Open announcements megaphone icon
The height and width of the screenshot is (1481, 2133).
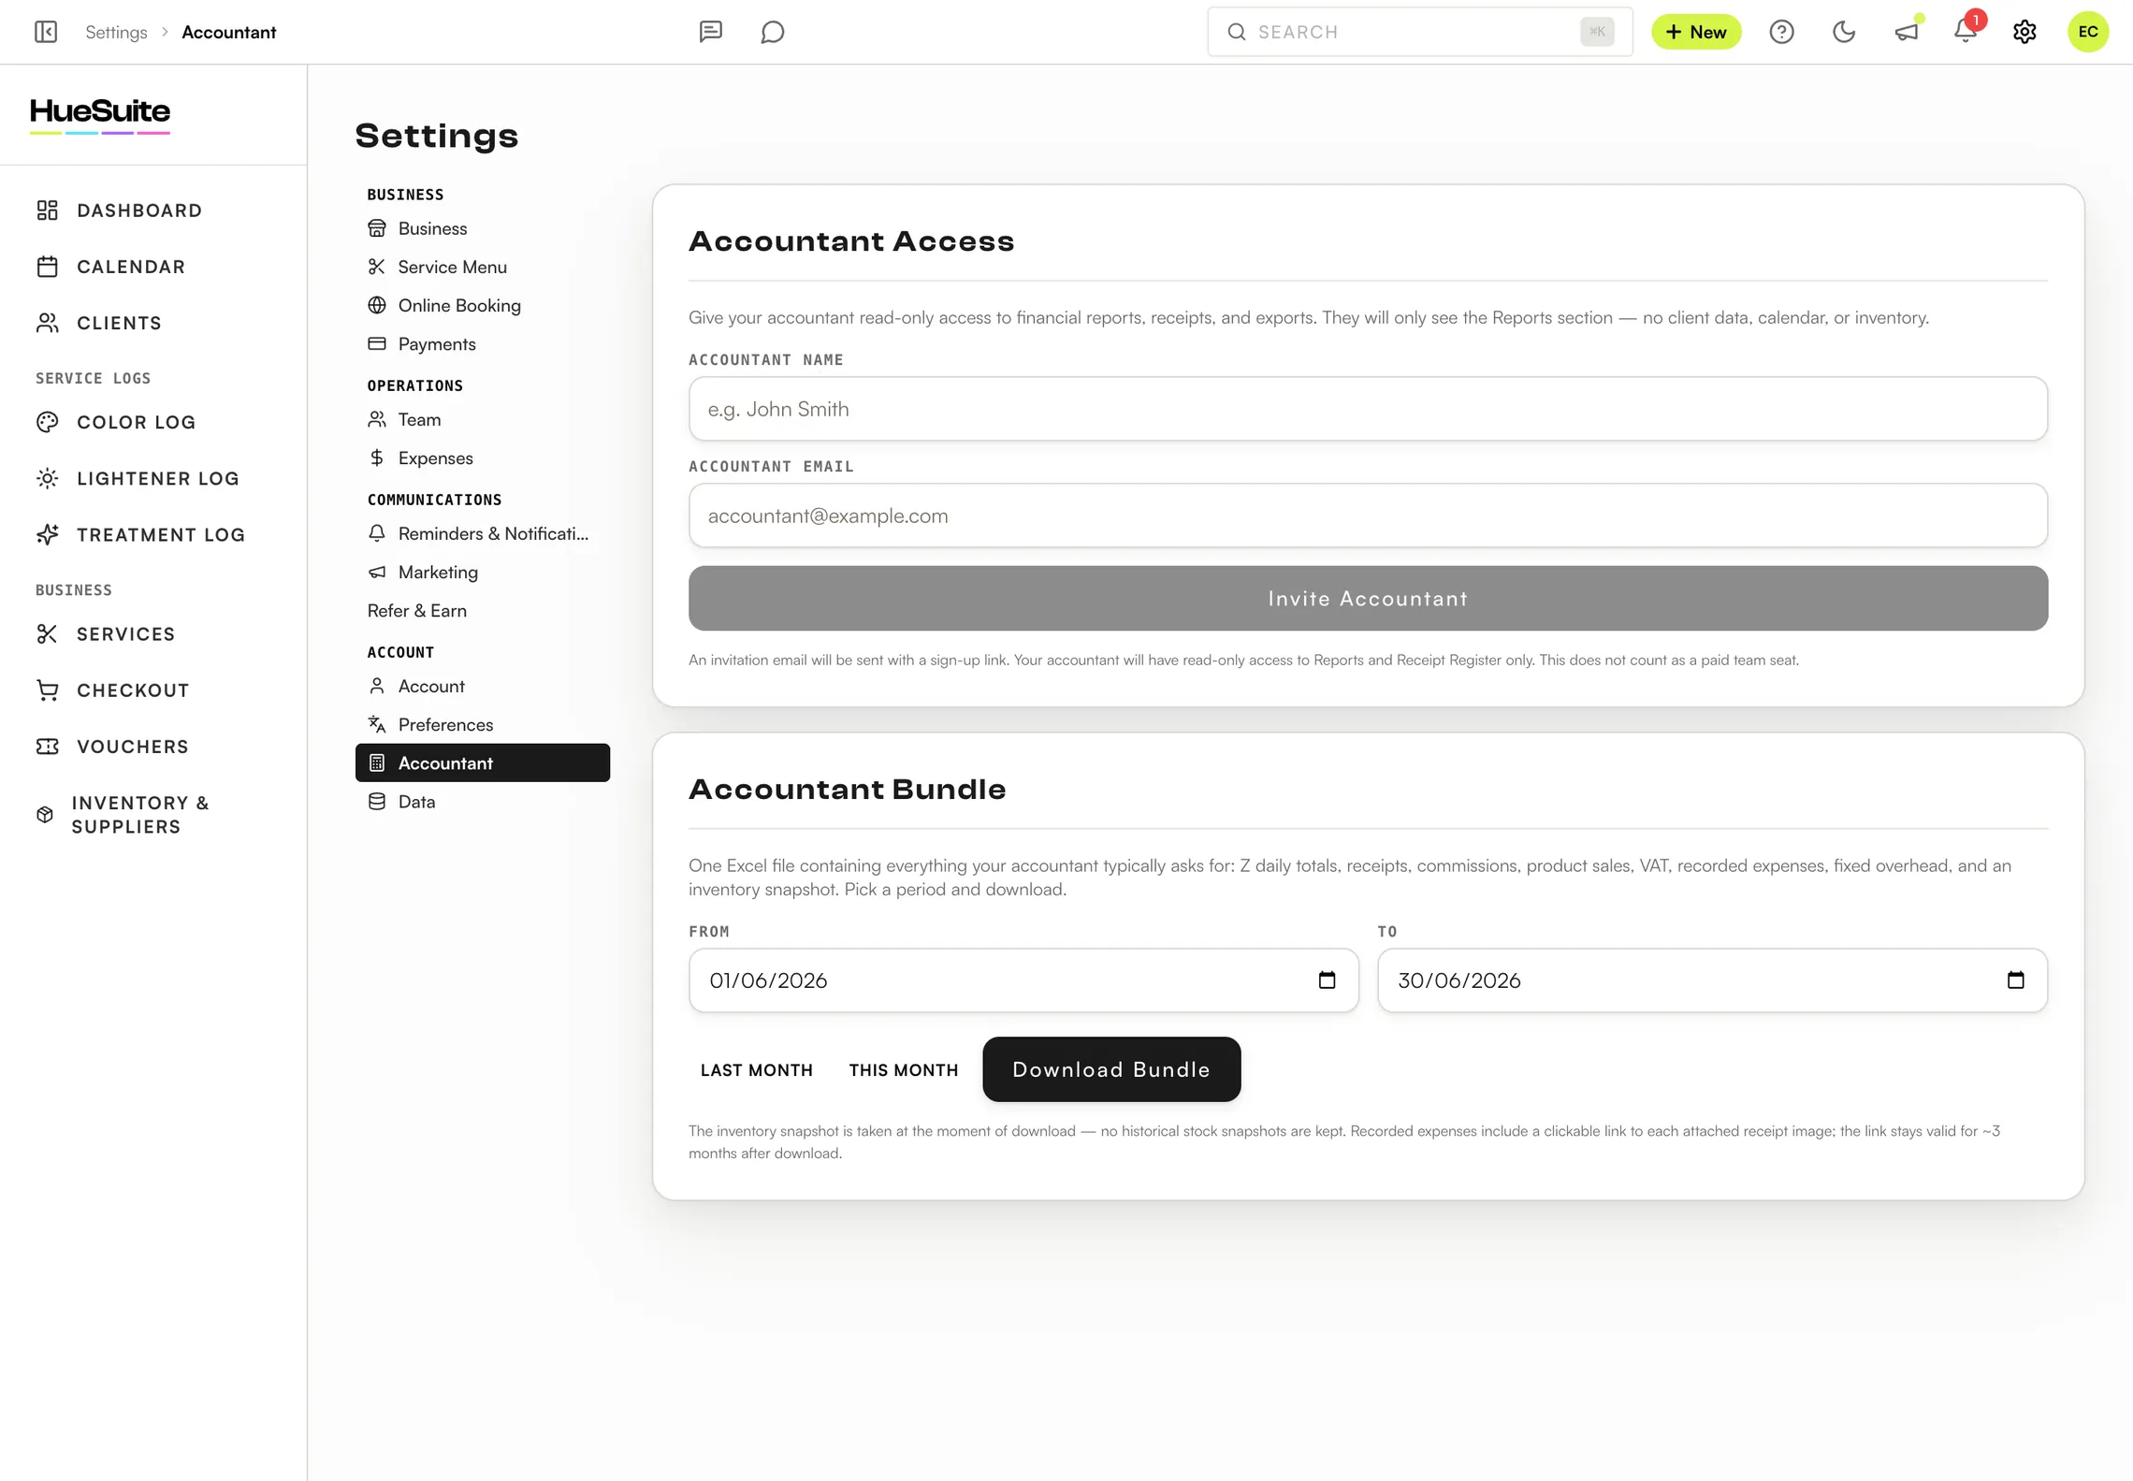(x=1906, y=32)
